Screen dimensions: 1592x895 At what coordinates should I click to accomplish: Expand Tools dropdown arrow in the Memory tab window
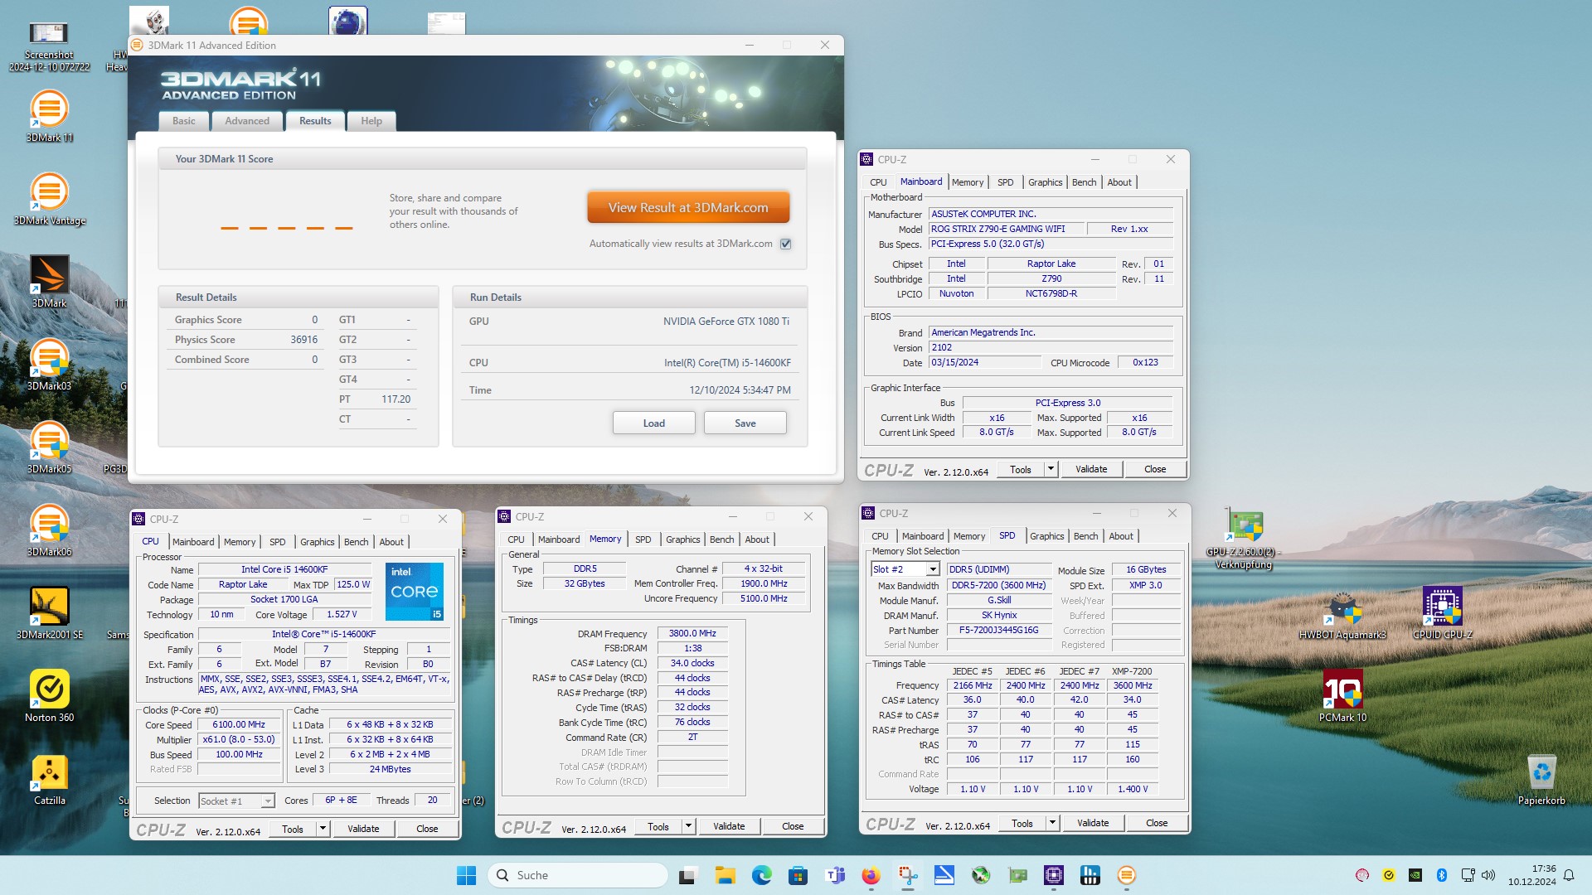click(x=688, y=826)
